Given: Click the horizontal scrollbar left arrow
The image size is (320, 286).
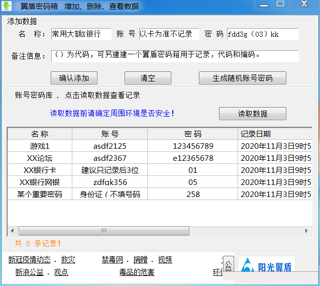Looking at the screenshot, I should click(13, 231).
